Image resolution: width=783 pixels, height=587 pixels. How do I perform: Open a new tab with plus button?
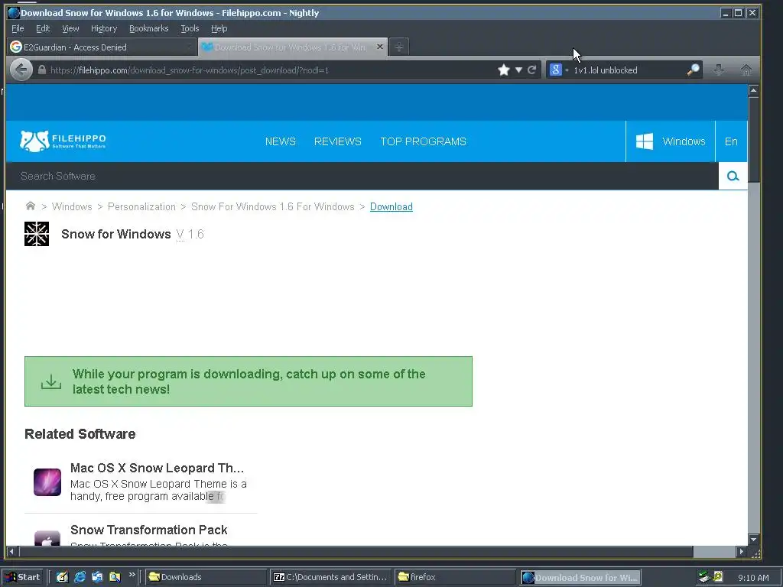pos(398,47)
